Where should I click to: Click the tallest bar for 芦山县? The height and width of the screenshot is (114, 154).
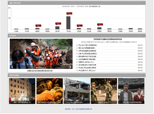[68, 23]
